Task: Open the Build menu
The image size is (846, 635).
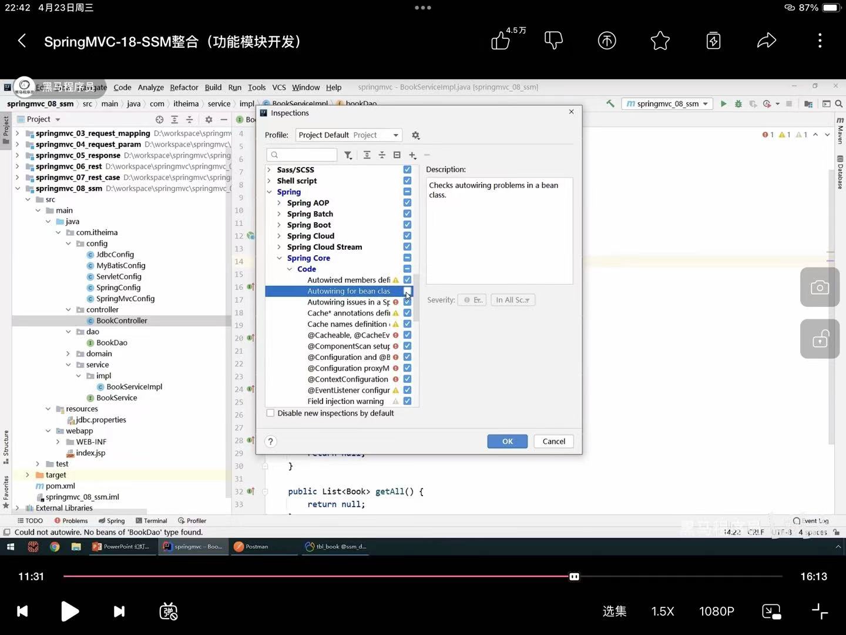Action: (213, 87)
